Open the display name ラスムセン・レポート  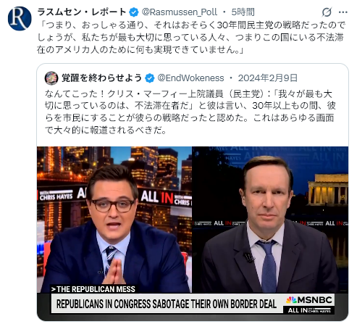click(x=82, y=12)
